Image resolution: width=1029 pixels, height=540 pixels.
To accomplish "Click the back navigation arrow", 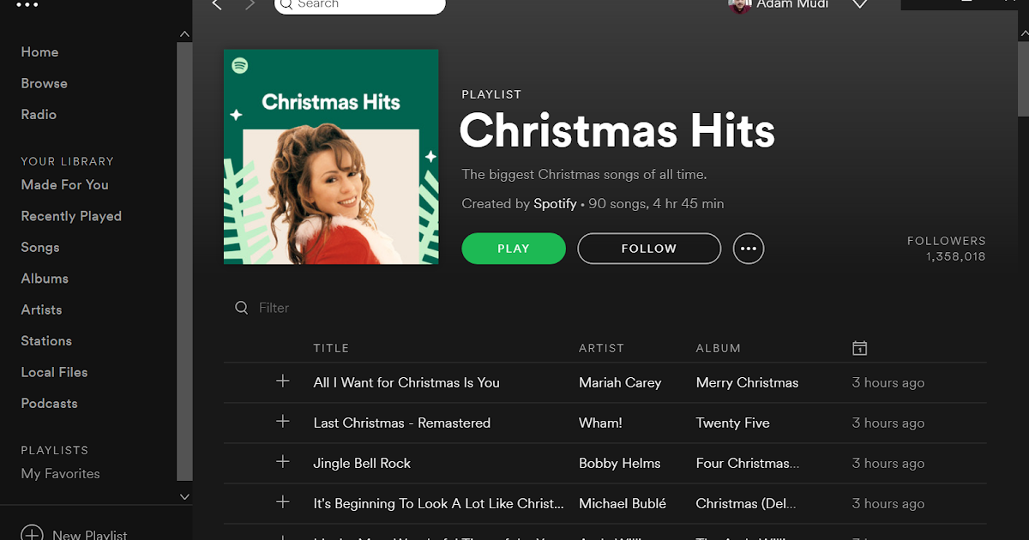I will click(x=216, y=5).
